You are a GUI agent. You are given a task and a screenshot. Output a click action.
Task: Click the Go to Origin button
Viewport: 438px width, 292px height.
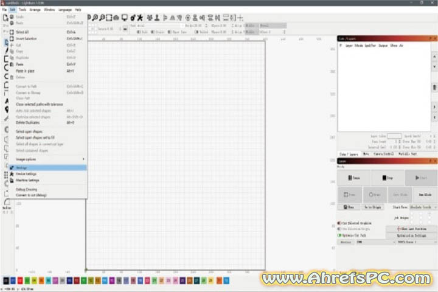point(373,207)
